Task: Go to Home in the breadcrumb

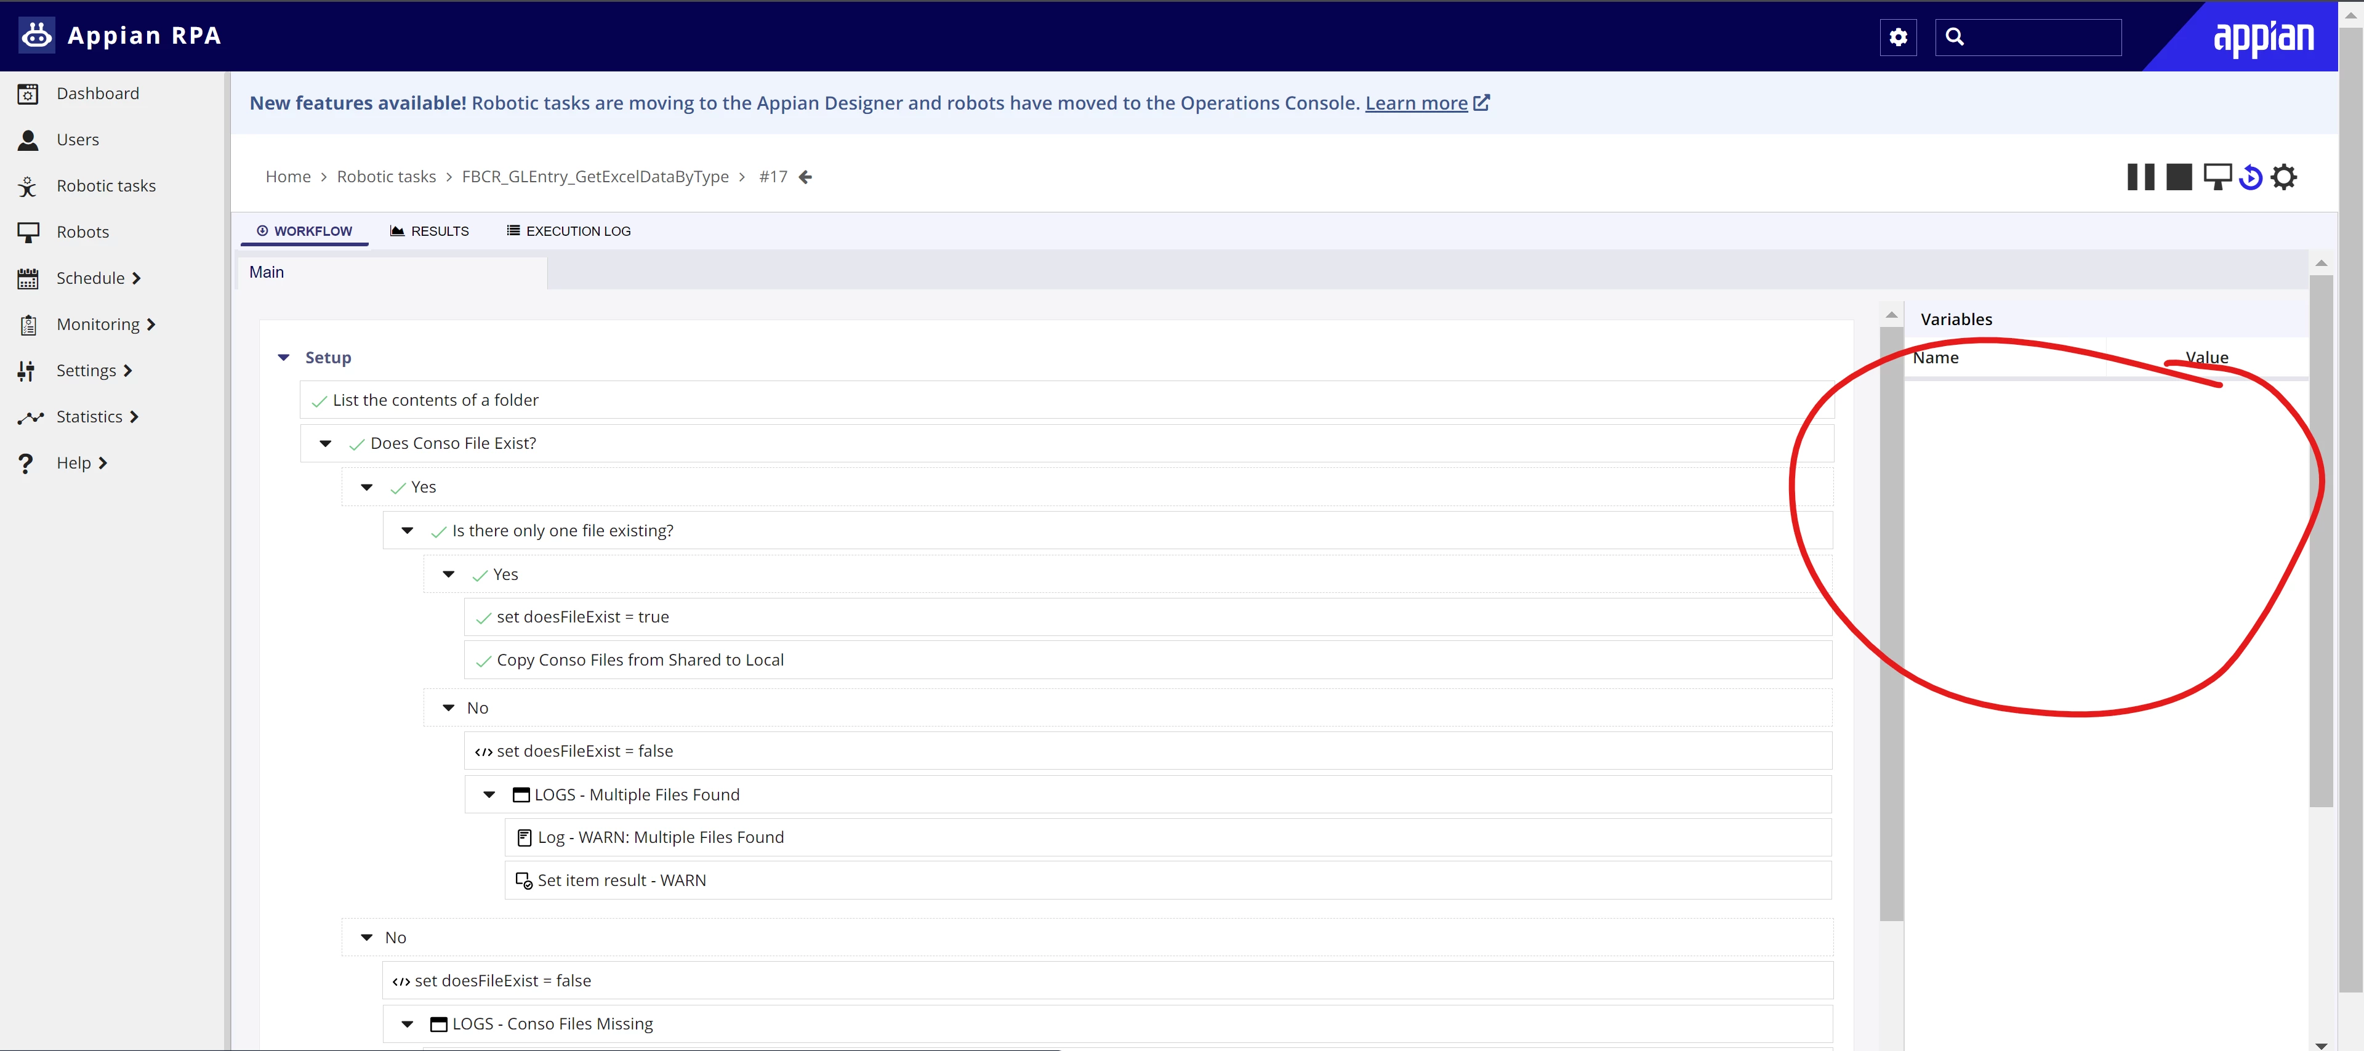Action: coord(288,176)
